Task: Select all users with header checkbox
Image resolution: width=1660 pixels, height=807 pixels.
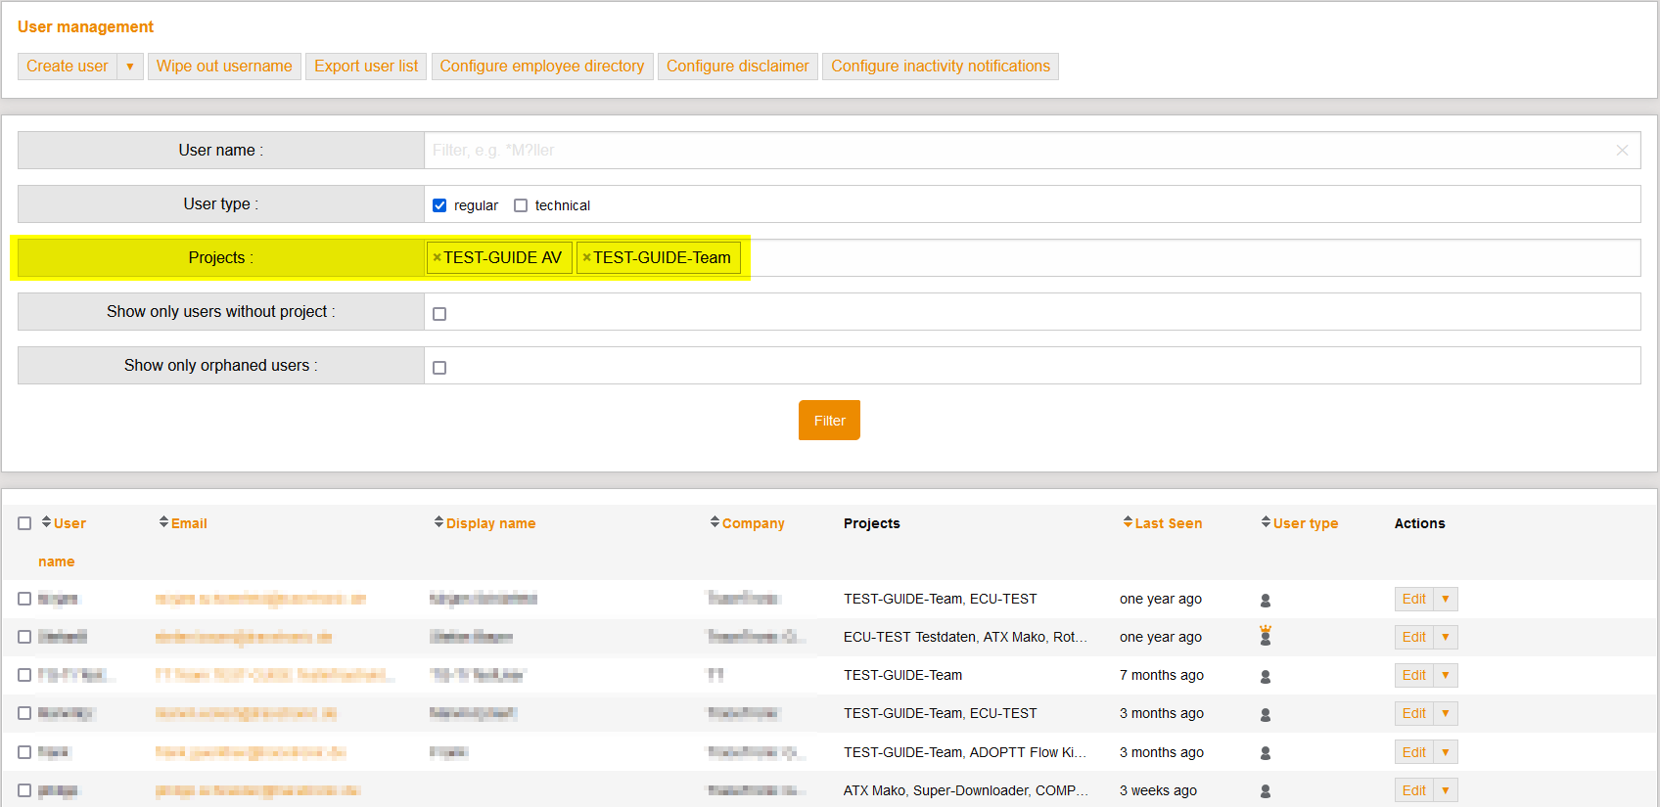Action: (x=24, y=523)
